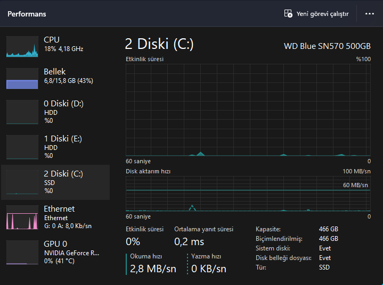Open the three-dot more options menu
This screenshot has width=383, height=285.
click(x=370, y=14)
